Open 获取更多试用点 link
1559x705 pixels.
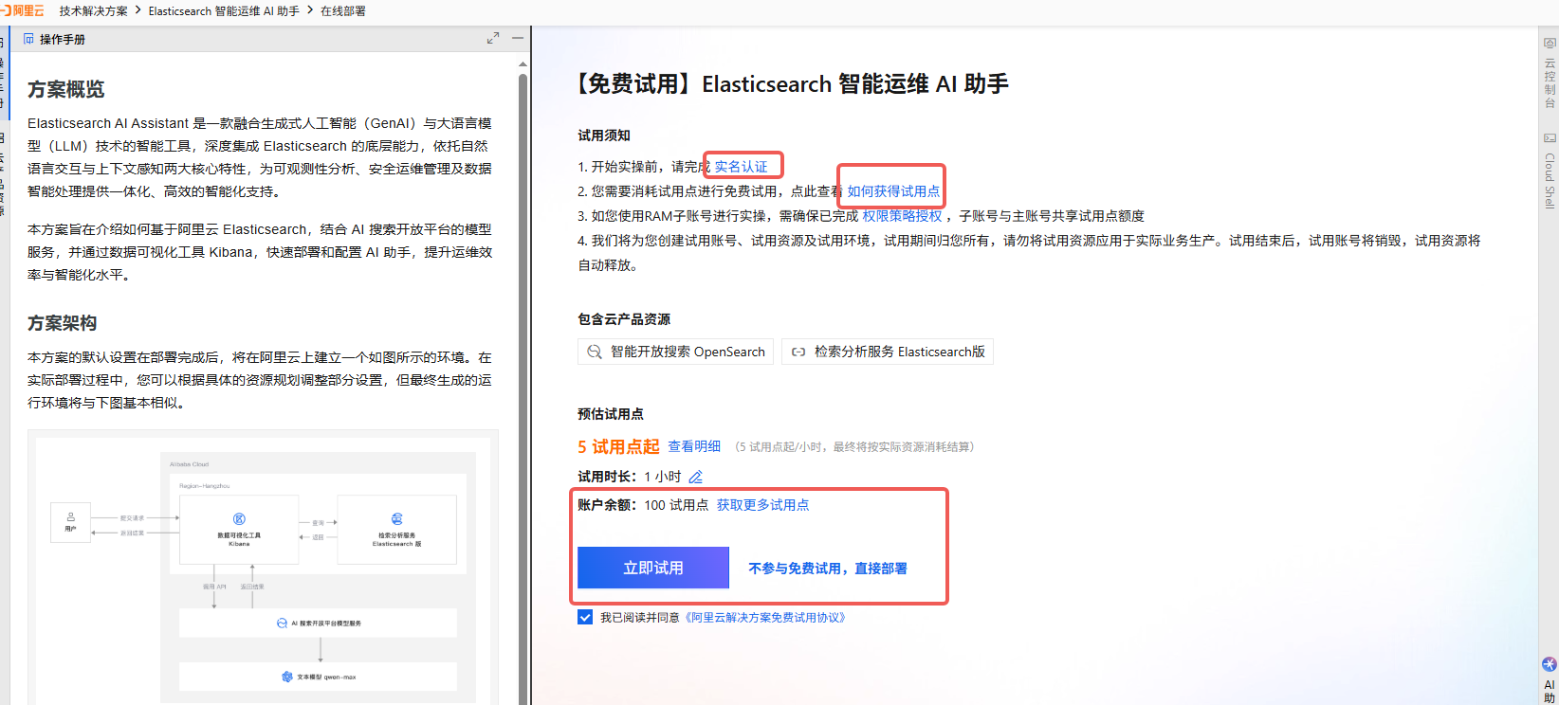point(763,505)
